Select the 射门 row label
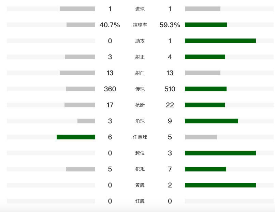This screenshot has width=275, height=212. click(140, 73)
